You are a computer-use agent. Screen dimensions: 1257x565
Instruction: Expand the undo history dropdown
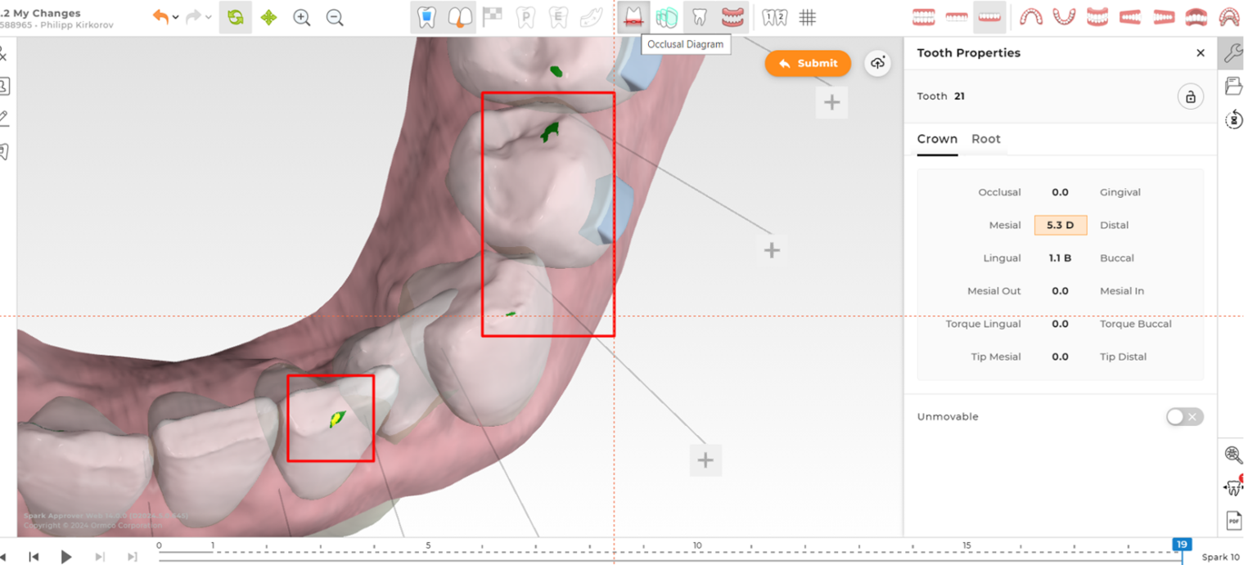pos(174,17)
